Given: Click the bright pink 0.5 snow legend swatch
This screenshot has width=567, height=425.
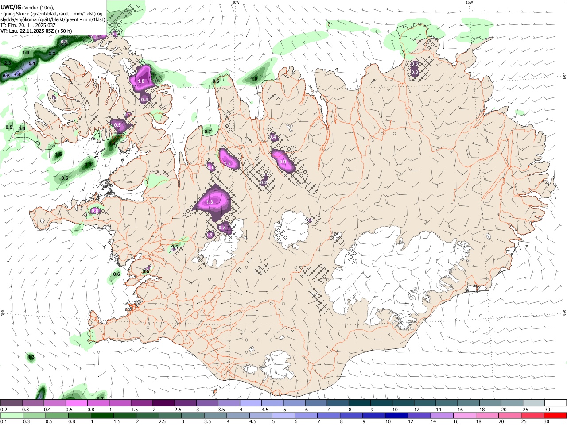Looking at the screenshot, I should point(77,403).
